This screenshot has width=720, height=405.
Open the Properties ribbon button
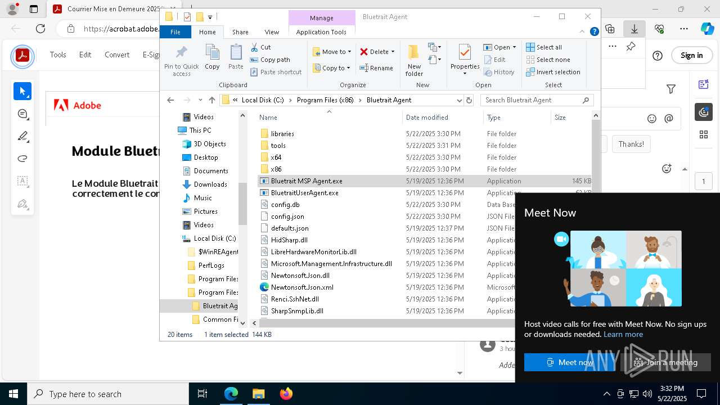[x=465, y=60]
